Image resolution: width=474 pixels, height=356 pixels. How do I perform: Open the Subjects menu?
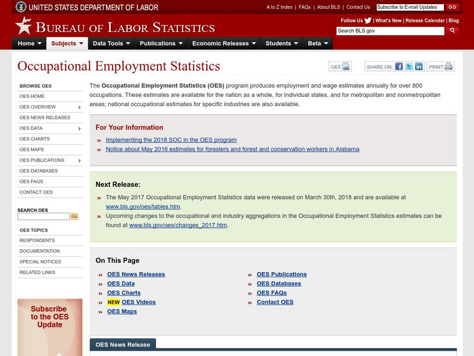[x=65, y=43]
